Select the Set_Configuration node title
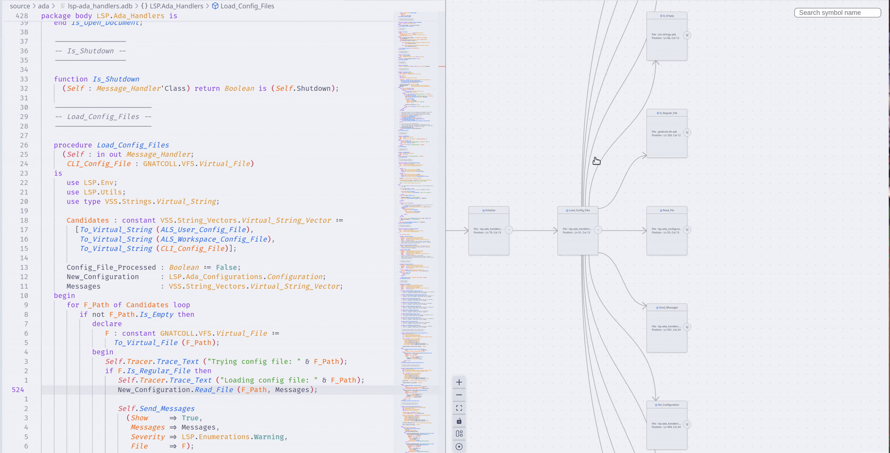 click(667, 405)
